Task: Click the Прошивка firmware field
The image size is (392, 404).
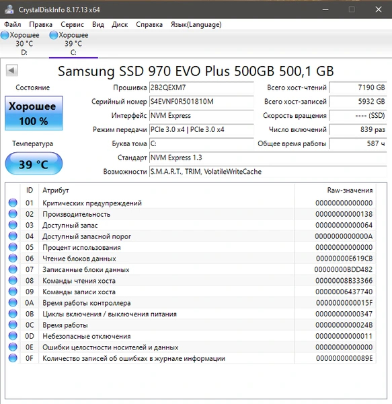Action: pyautogui.click(x=202, y=88)
